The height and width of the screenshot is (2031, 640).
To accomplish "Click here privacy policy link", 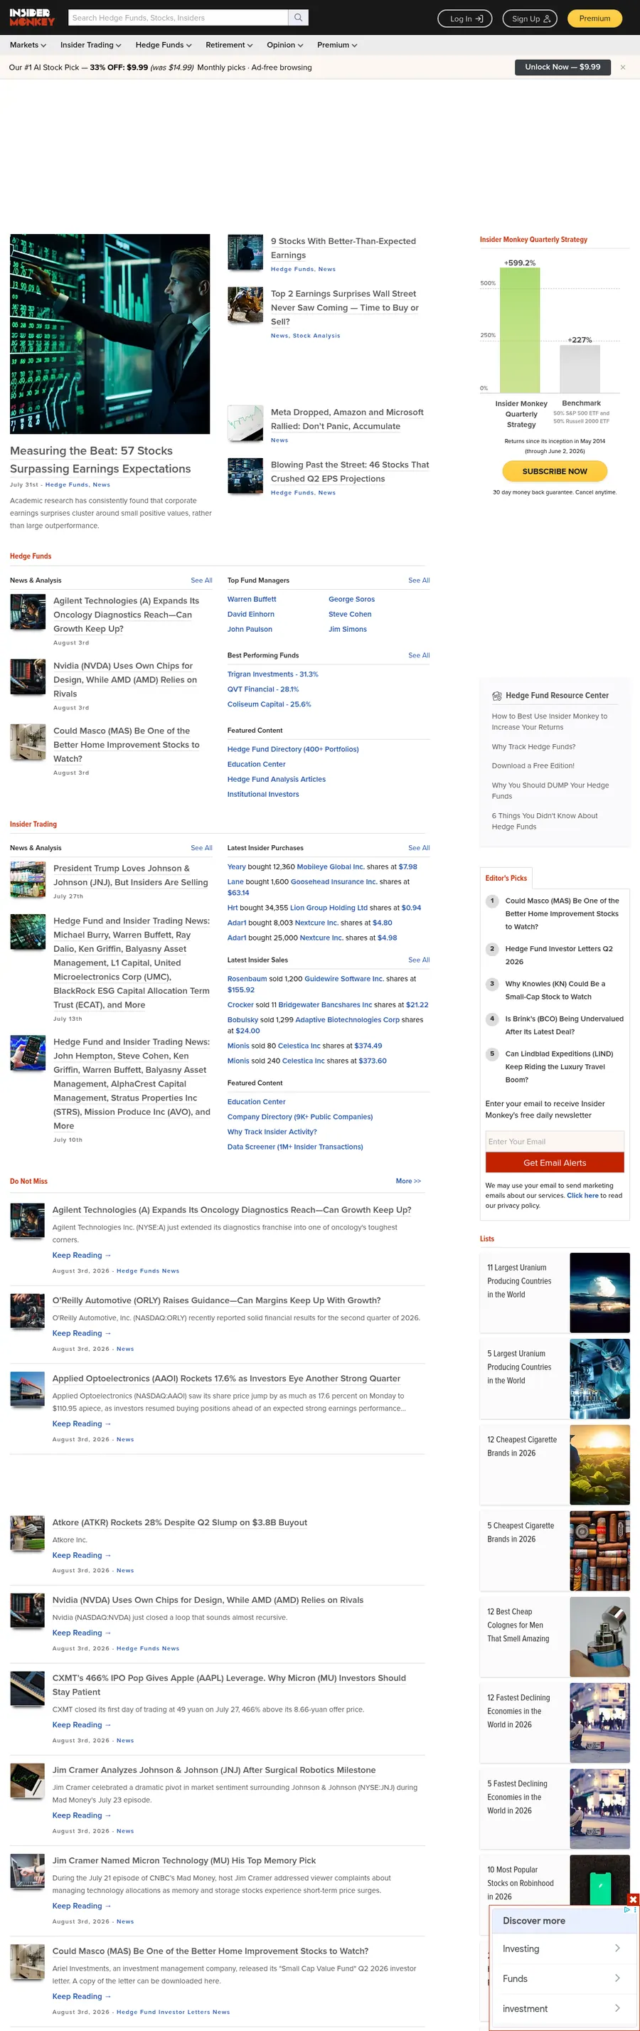I will (x=582, y=1195).
